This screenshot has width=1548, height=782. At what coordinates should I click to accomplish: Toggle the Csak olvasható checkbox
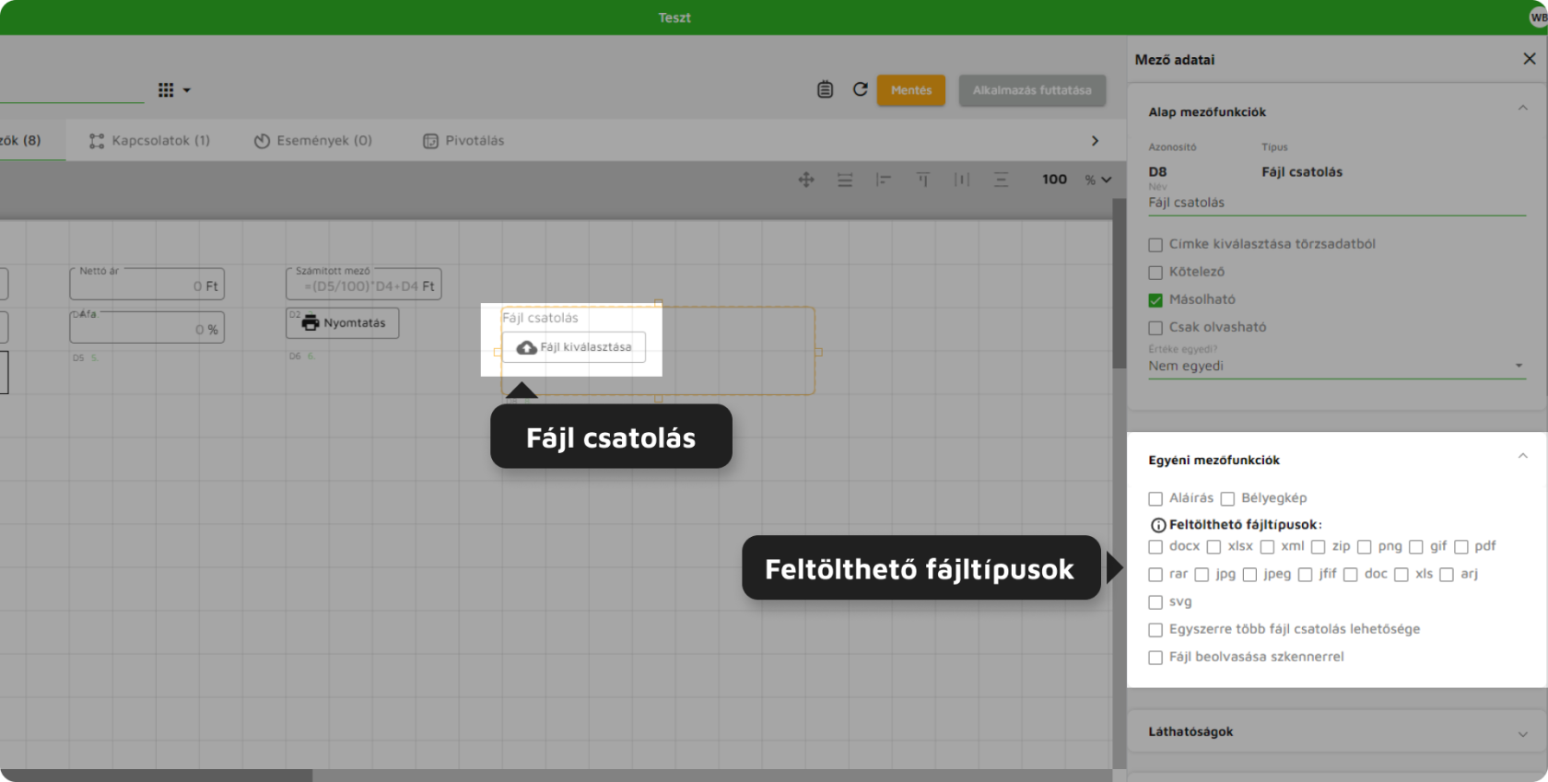pos(1155,328)
